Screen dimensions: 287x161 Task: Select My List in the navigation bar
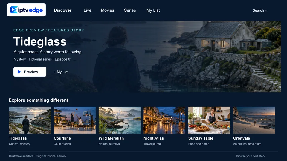point(153,10)
